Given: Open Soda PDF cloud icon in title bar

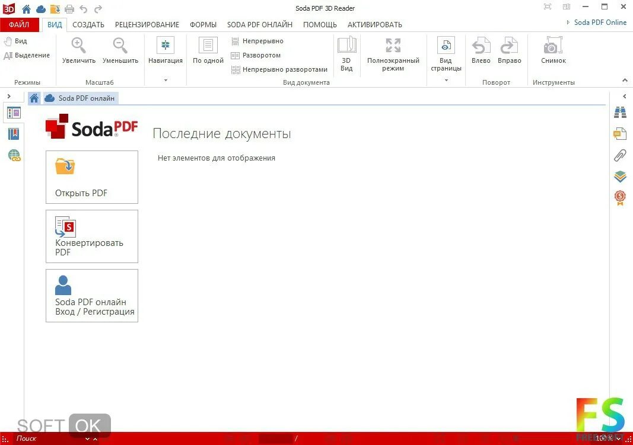Looking at the screenshot, I should pyautogui.click(x=41, y=9).
